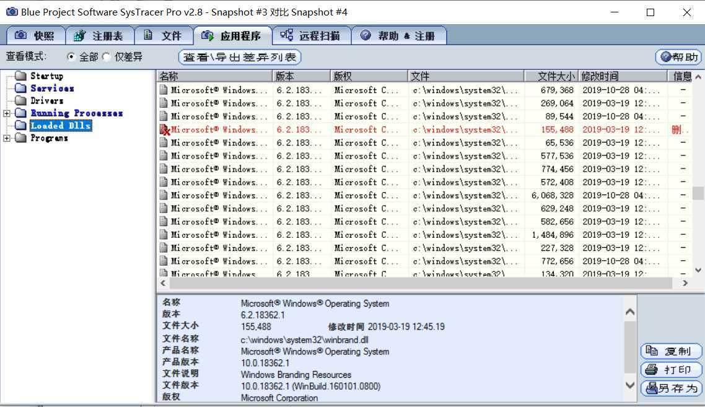Sort by the 版本 column header
The height and width of the screenshot is (407, 705).
point(301,76)
